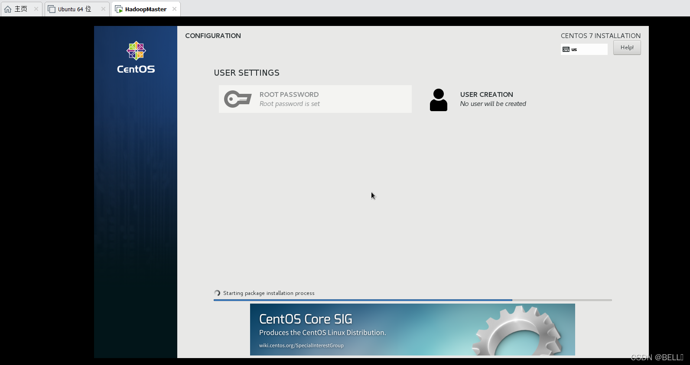
Task: Click the home icon on 主页 tab
Action: point(8,9)
